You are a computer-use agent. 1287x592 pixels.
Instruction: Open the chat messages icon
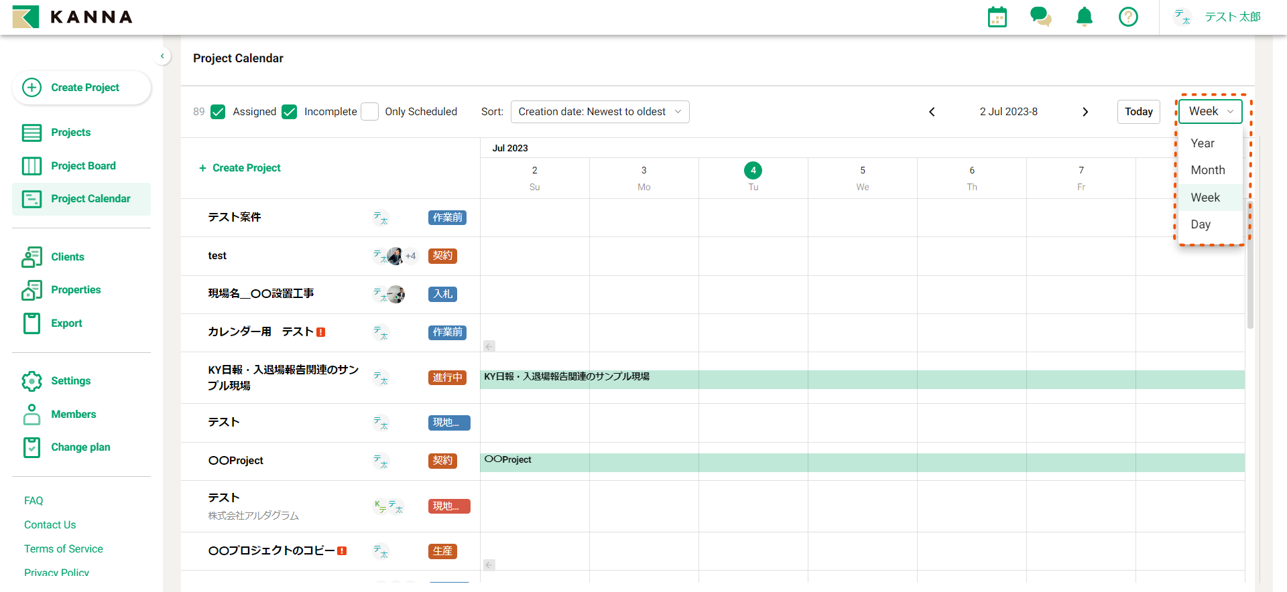pos(1040,17)
